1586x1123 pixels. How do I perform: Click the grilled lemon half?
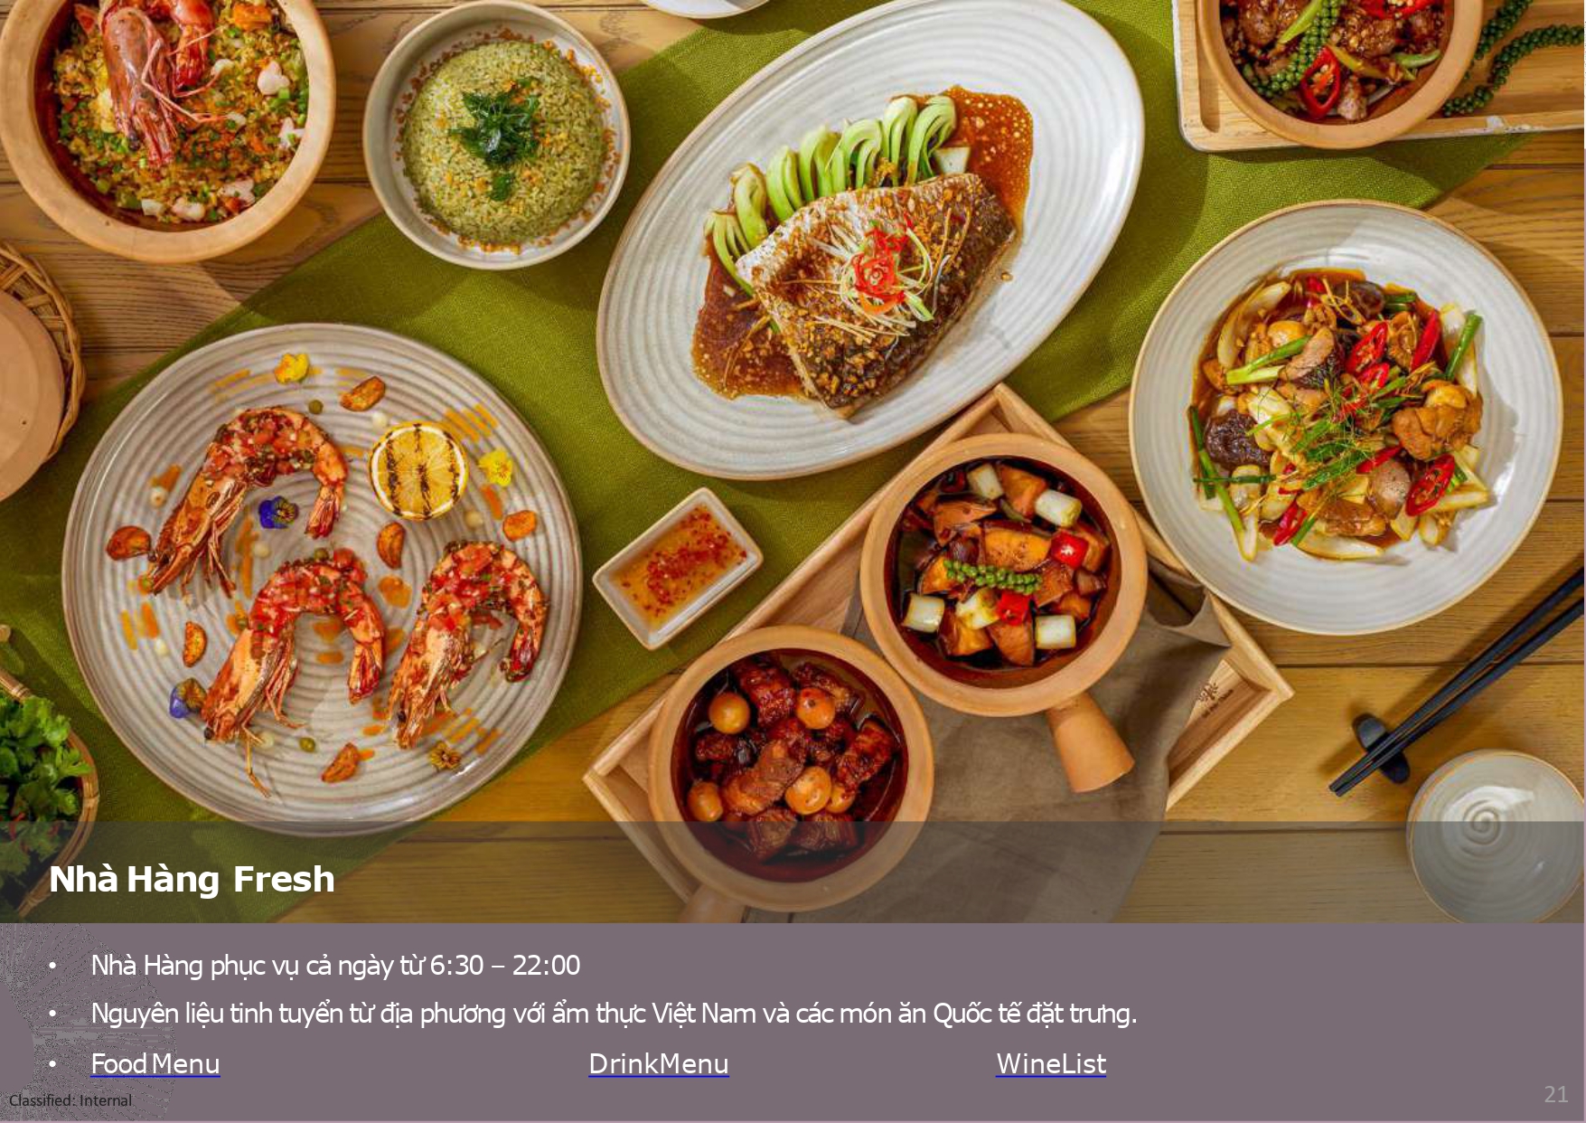click(x=418, y=471)
